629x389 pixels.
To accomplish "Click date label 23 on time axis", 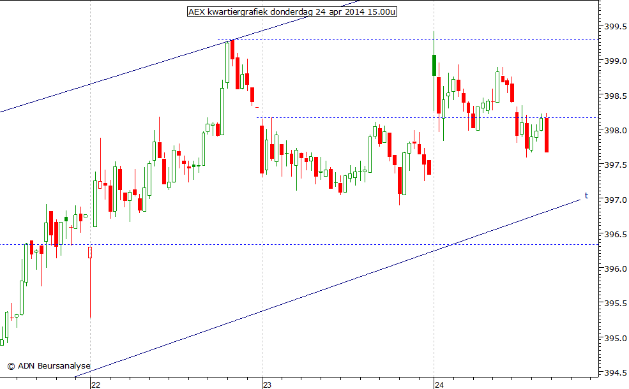I will (x=267, y=385).
